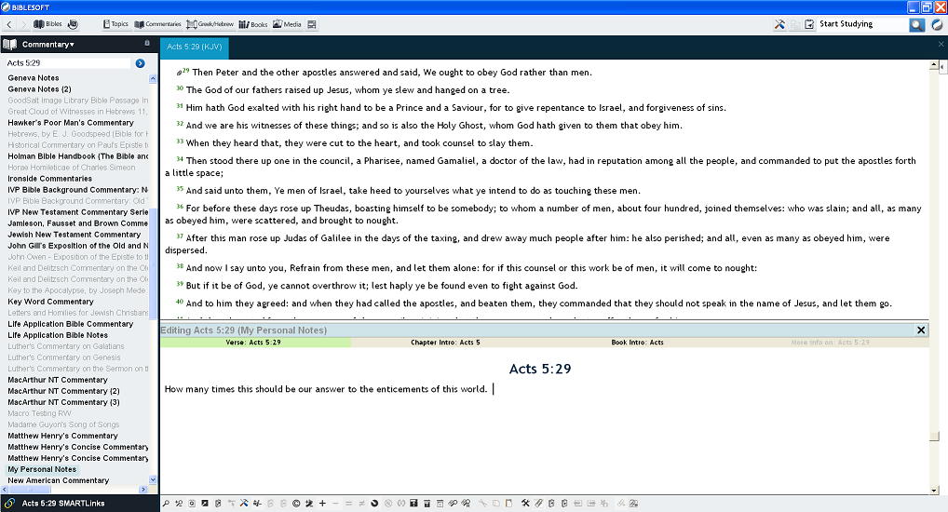Select Life Application Bible Commentary
The height and width of the screenshot is (512, 948).
click(70, 324)
